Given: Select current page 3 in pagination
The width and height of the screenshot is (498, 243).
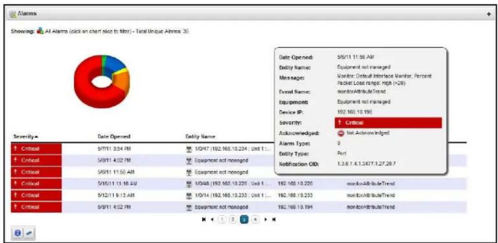Looking at the screenshot, I should (x=244, y=219).
